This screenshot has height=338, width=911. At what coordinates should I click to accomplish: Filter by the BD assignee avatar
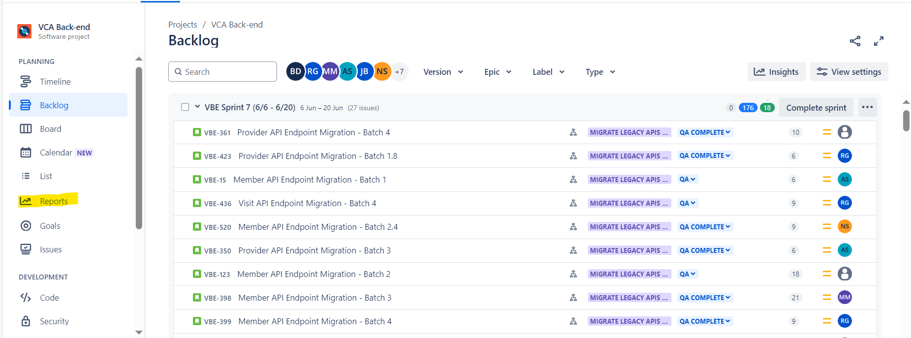tap(295, 72)
